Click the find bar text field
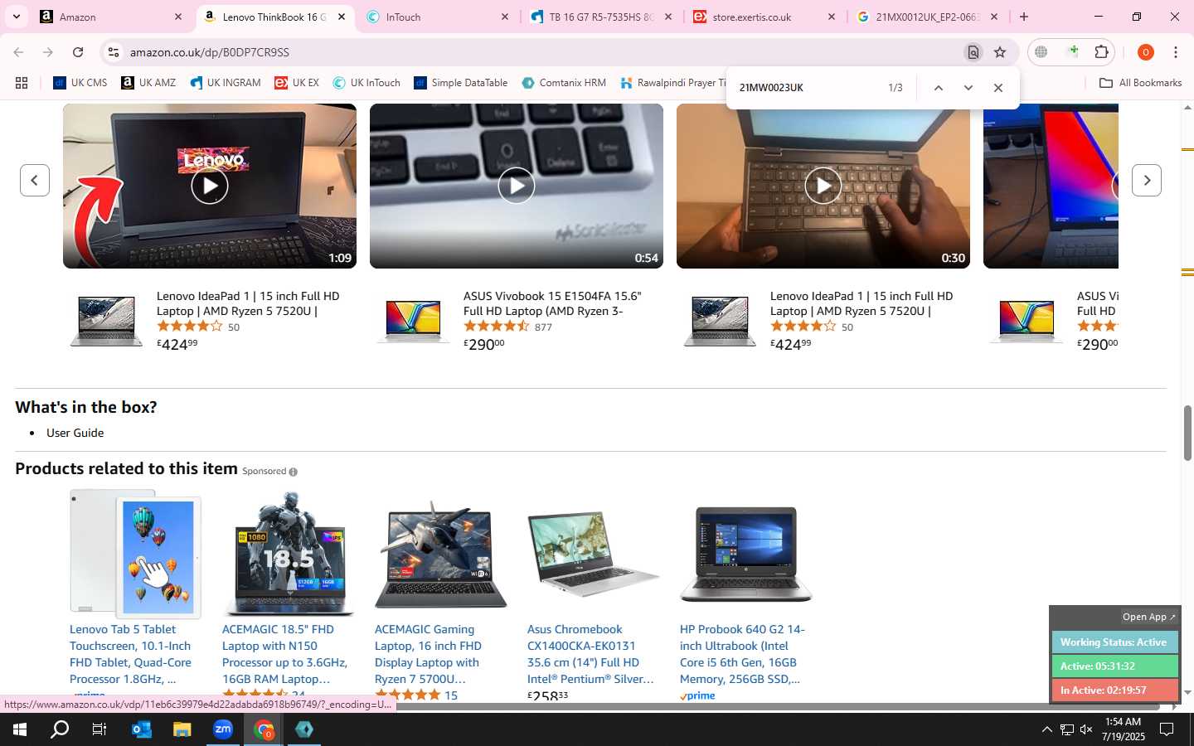The image size is (1194, 746). coord(808,88)
